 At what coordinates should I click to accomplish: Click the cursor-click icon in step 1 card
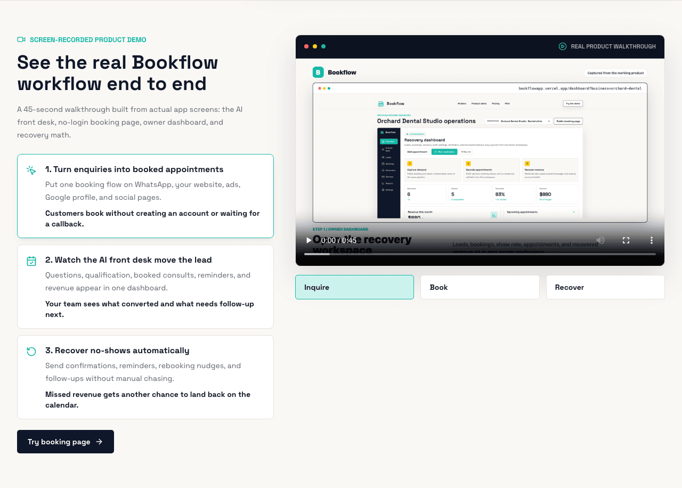click(x=31, y=170)
